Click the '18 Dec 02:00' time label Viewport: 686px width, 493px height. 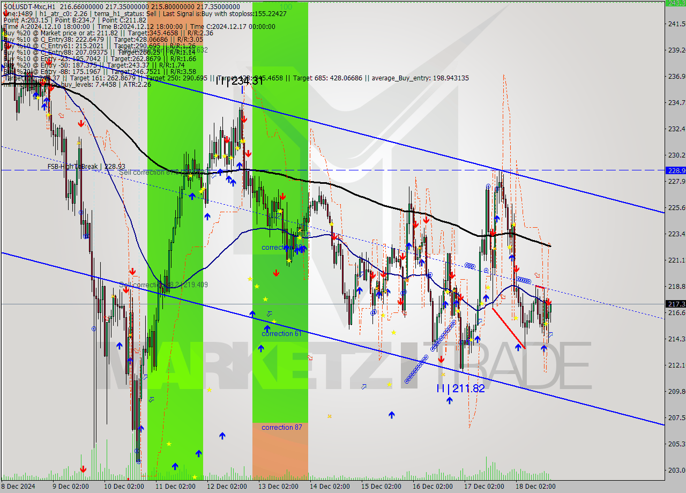tap(535, 487)
